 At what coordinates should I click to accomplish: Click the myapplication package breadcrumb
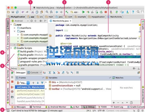[97, 17]
